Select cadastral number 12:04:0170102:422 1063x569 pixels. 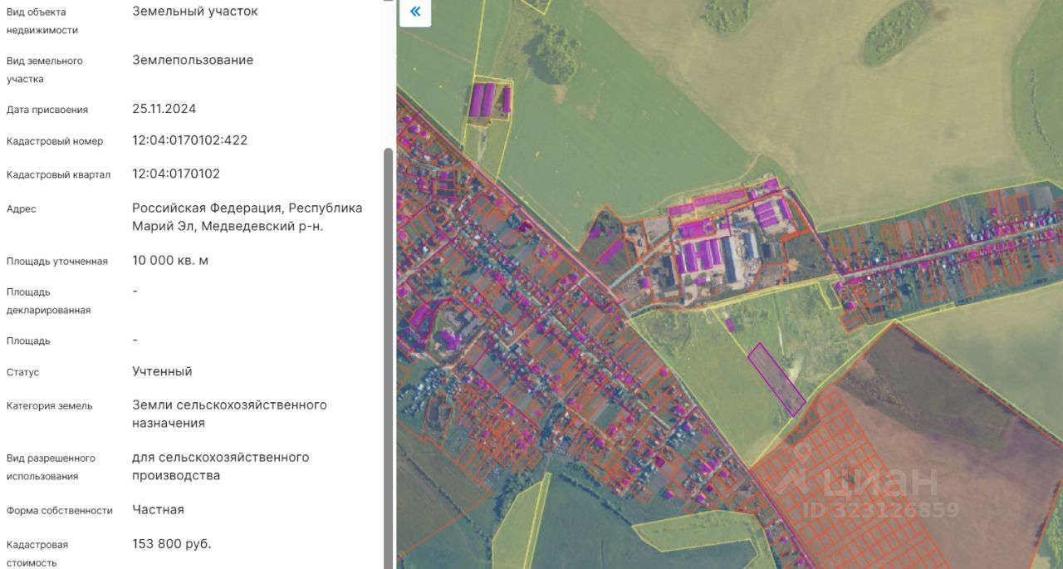coord(190,140)
